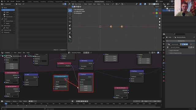Viewport: 196px width, 110px height.
Task: Collapse the Evaluate at Index node
Action: pos(55,76)
